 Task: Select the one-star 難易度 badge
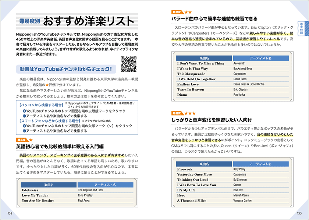pyautogui.click(x=24, y=140)
